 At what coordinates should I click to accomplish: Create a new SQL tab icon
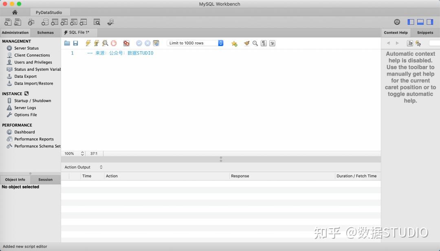click(8, 22)
